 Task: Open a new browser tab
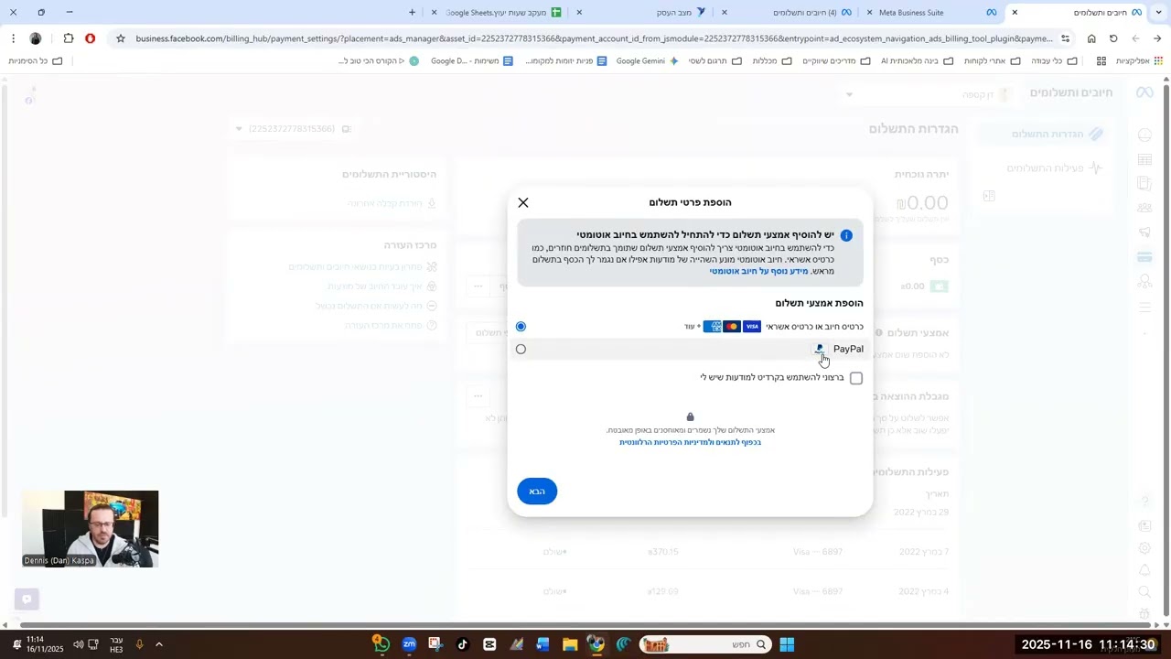(412, 13)
